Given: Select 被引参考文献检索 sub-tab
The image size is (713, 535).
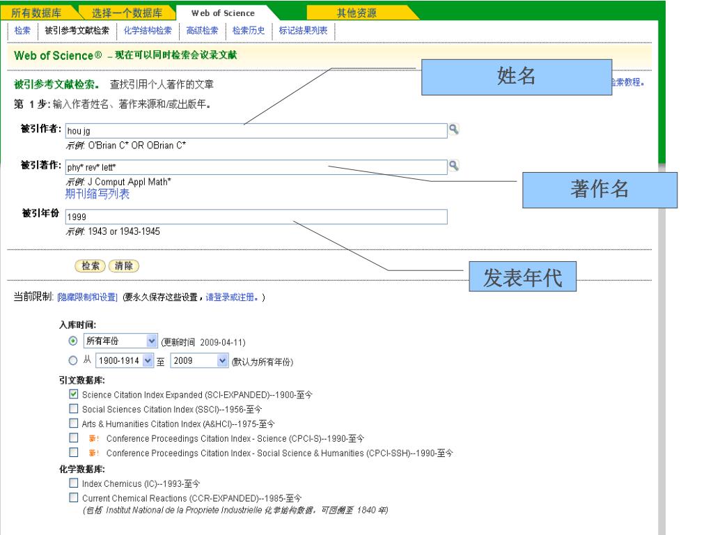Looking at the screenshot, I should (77, 31).
